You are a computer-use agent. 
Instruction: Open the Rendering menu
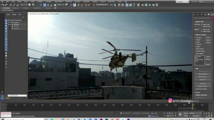69,1
